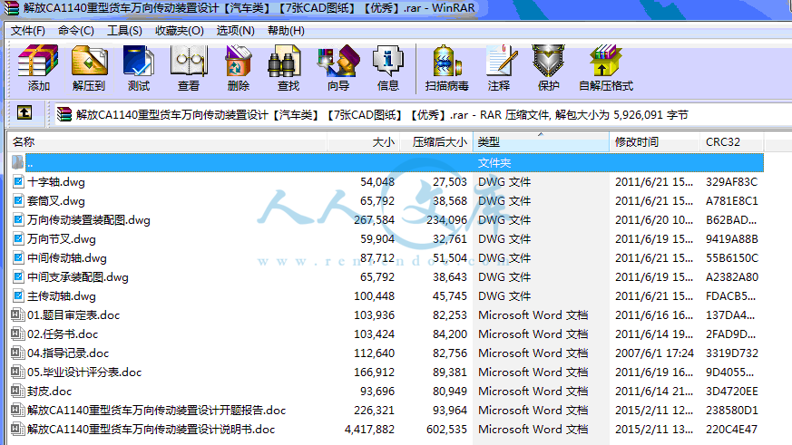Open the 帮助(H) menu
792x445 pixels.
286,31
